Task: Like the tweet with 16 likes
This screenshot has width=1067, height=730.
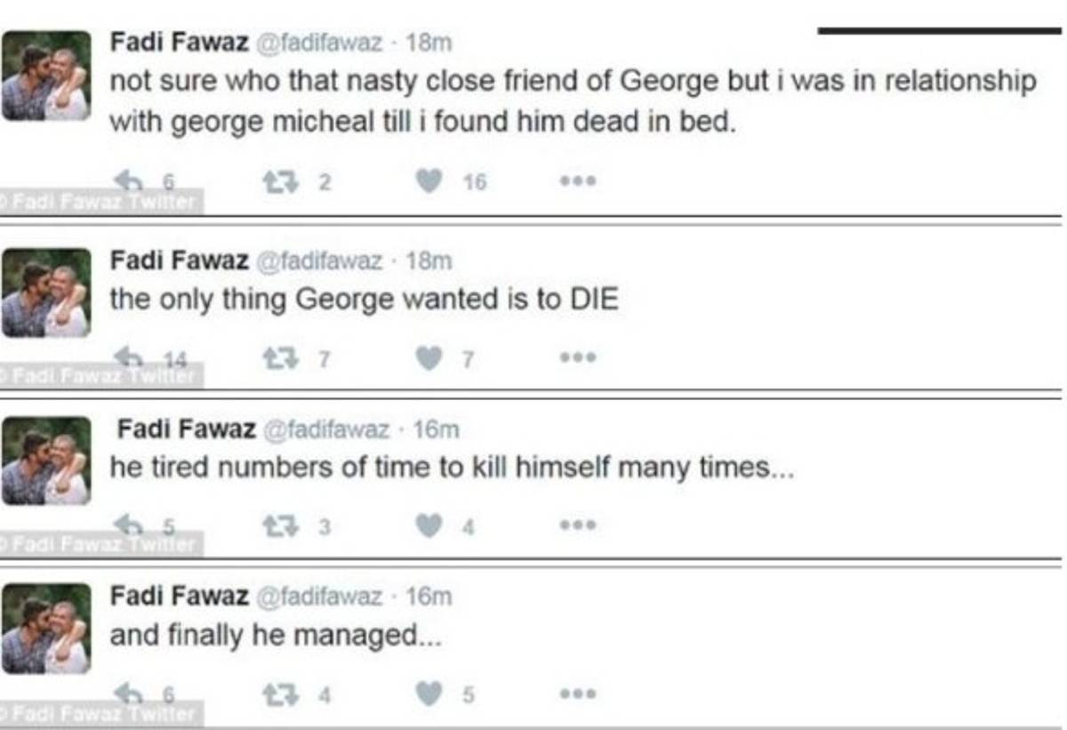Action: point(429,182)
